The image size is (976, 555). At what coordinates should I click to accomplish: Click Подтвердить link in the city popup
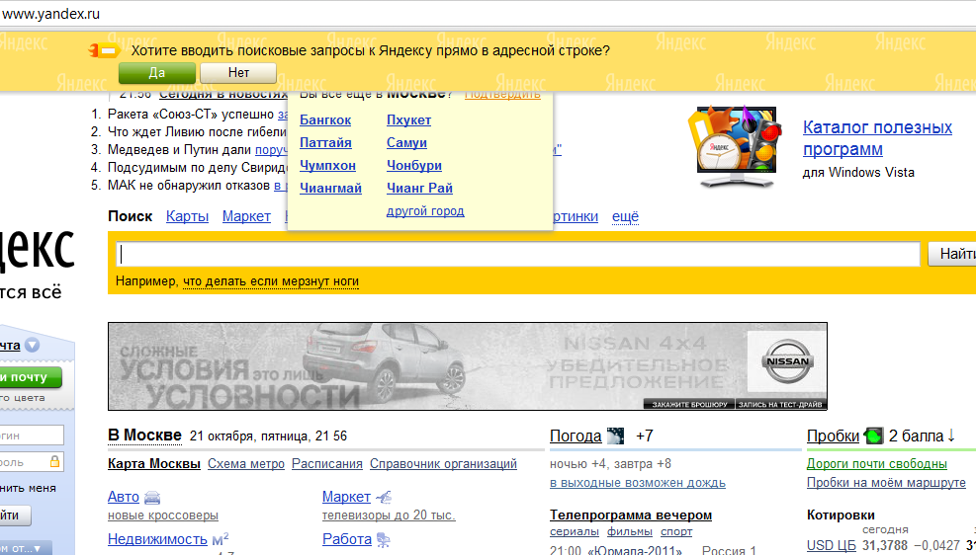pos(502,95)
